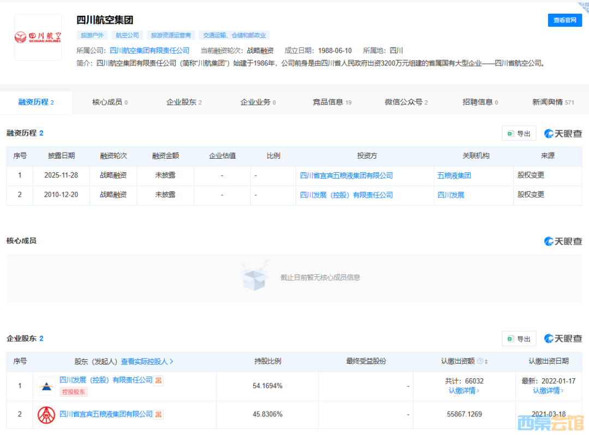Expand 认缴详情 under the 66032 total amount
Viewport: 589px width, 435px height.
[464, 390]
